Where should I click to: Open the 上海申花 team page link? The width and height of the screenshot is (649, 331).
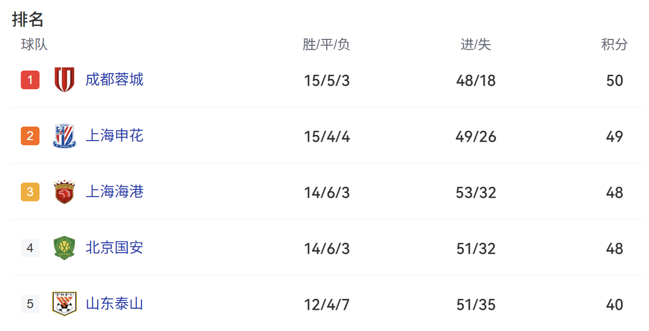pos(114,135)
